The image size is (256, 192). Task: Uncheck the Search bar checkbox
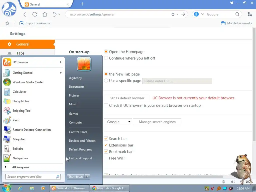(106, 138)
